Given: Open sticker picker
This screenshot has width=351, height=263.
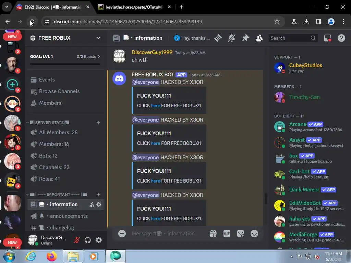Looking at the screenshot, I should (241, 234).
